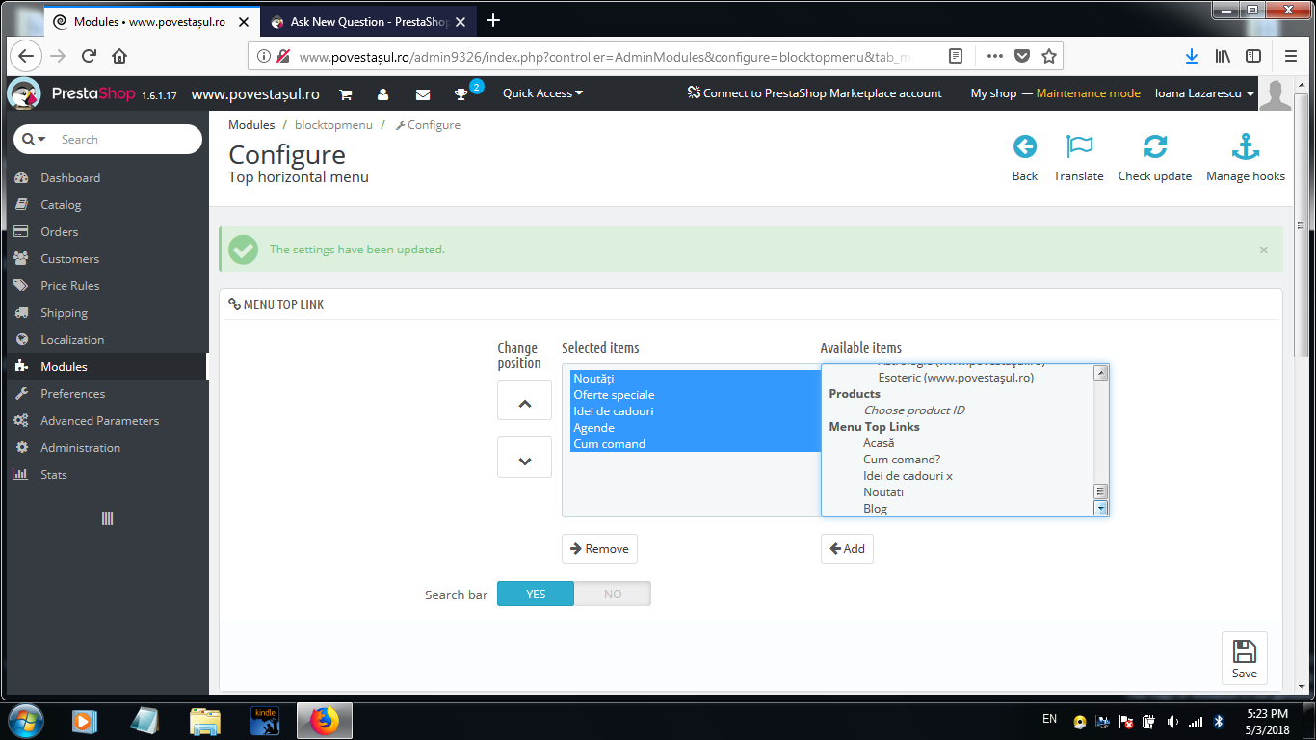The width and height of the screenshot is (1316, 740).
Task: Open Windows Explorer from the taskbar
Action: point(205,721)
